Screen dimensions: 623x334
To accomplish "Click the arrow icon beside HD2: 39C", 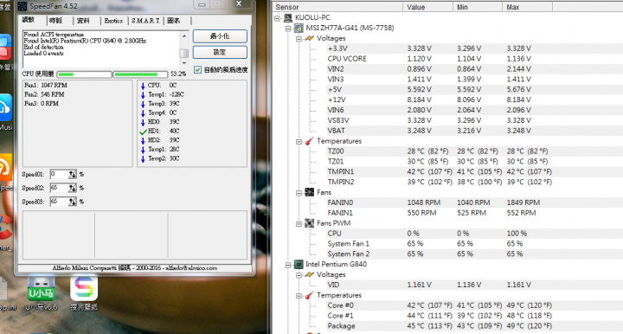I will point(143,140).
